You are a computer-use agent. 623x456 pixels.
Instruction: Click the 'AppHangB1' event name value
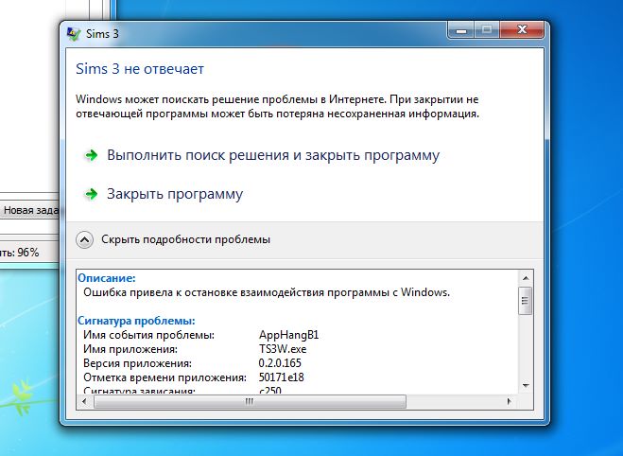(289, 335)
